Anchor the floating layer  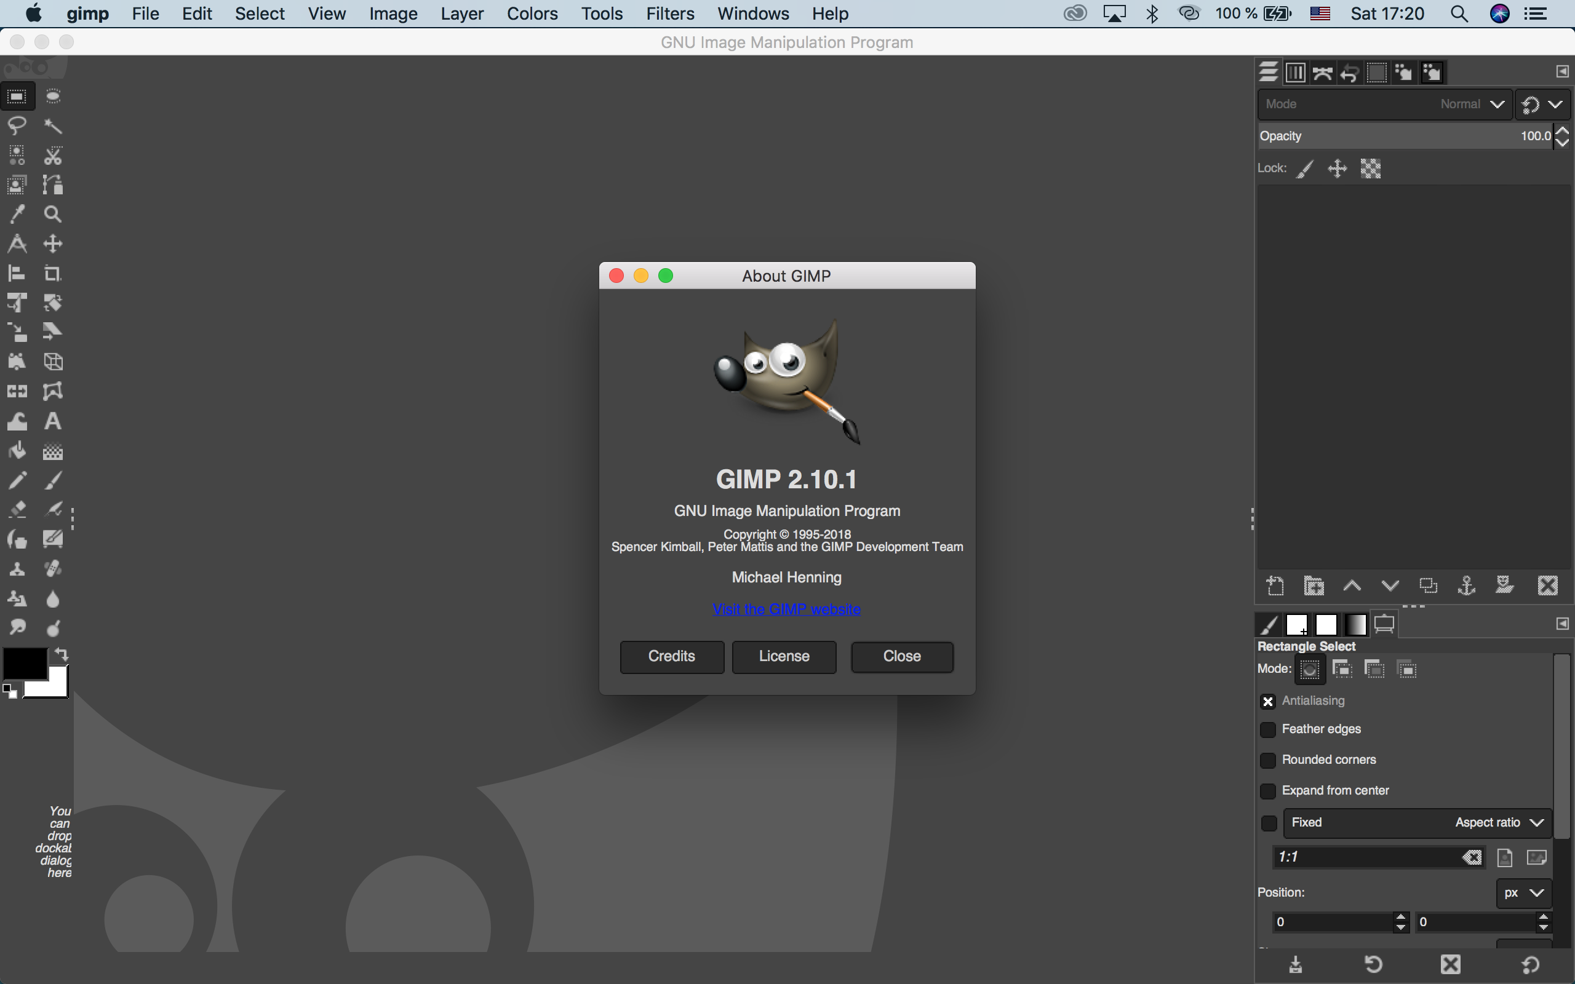tap(1466, 585)
